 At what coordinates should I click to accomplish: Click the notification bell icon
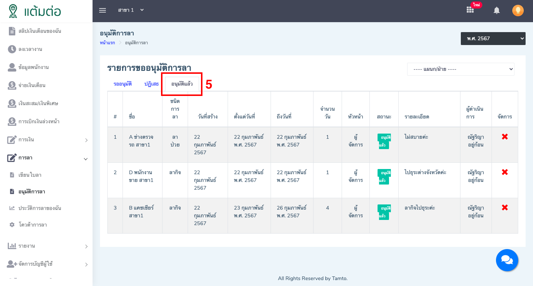pos(497,10)
